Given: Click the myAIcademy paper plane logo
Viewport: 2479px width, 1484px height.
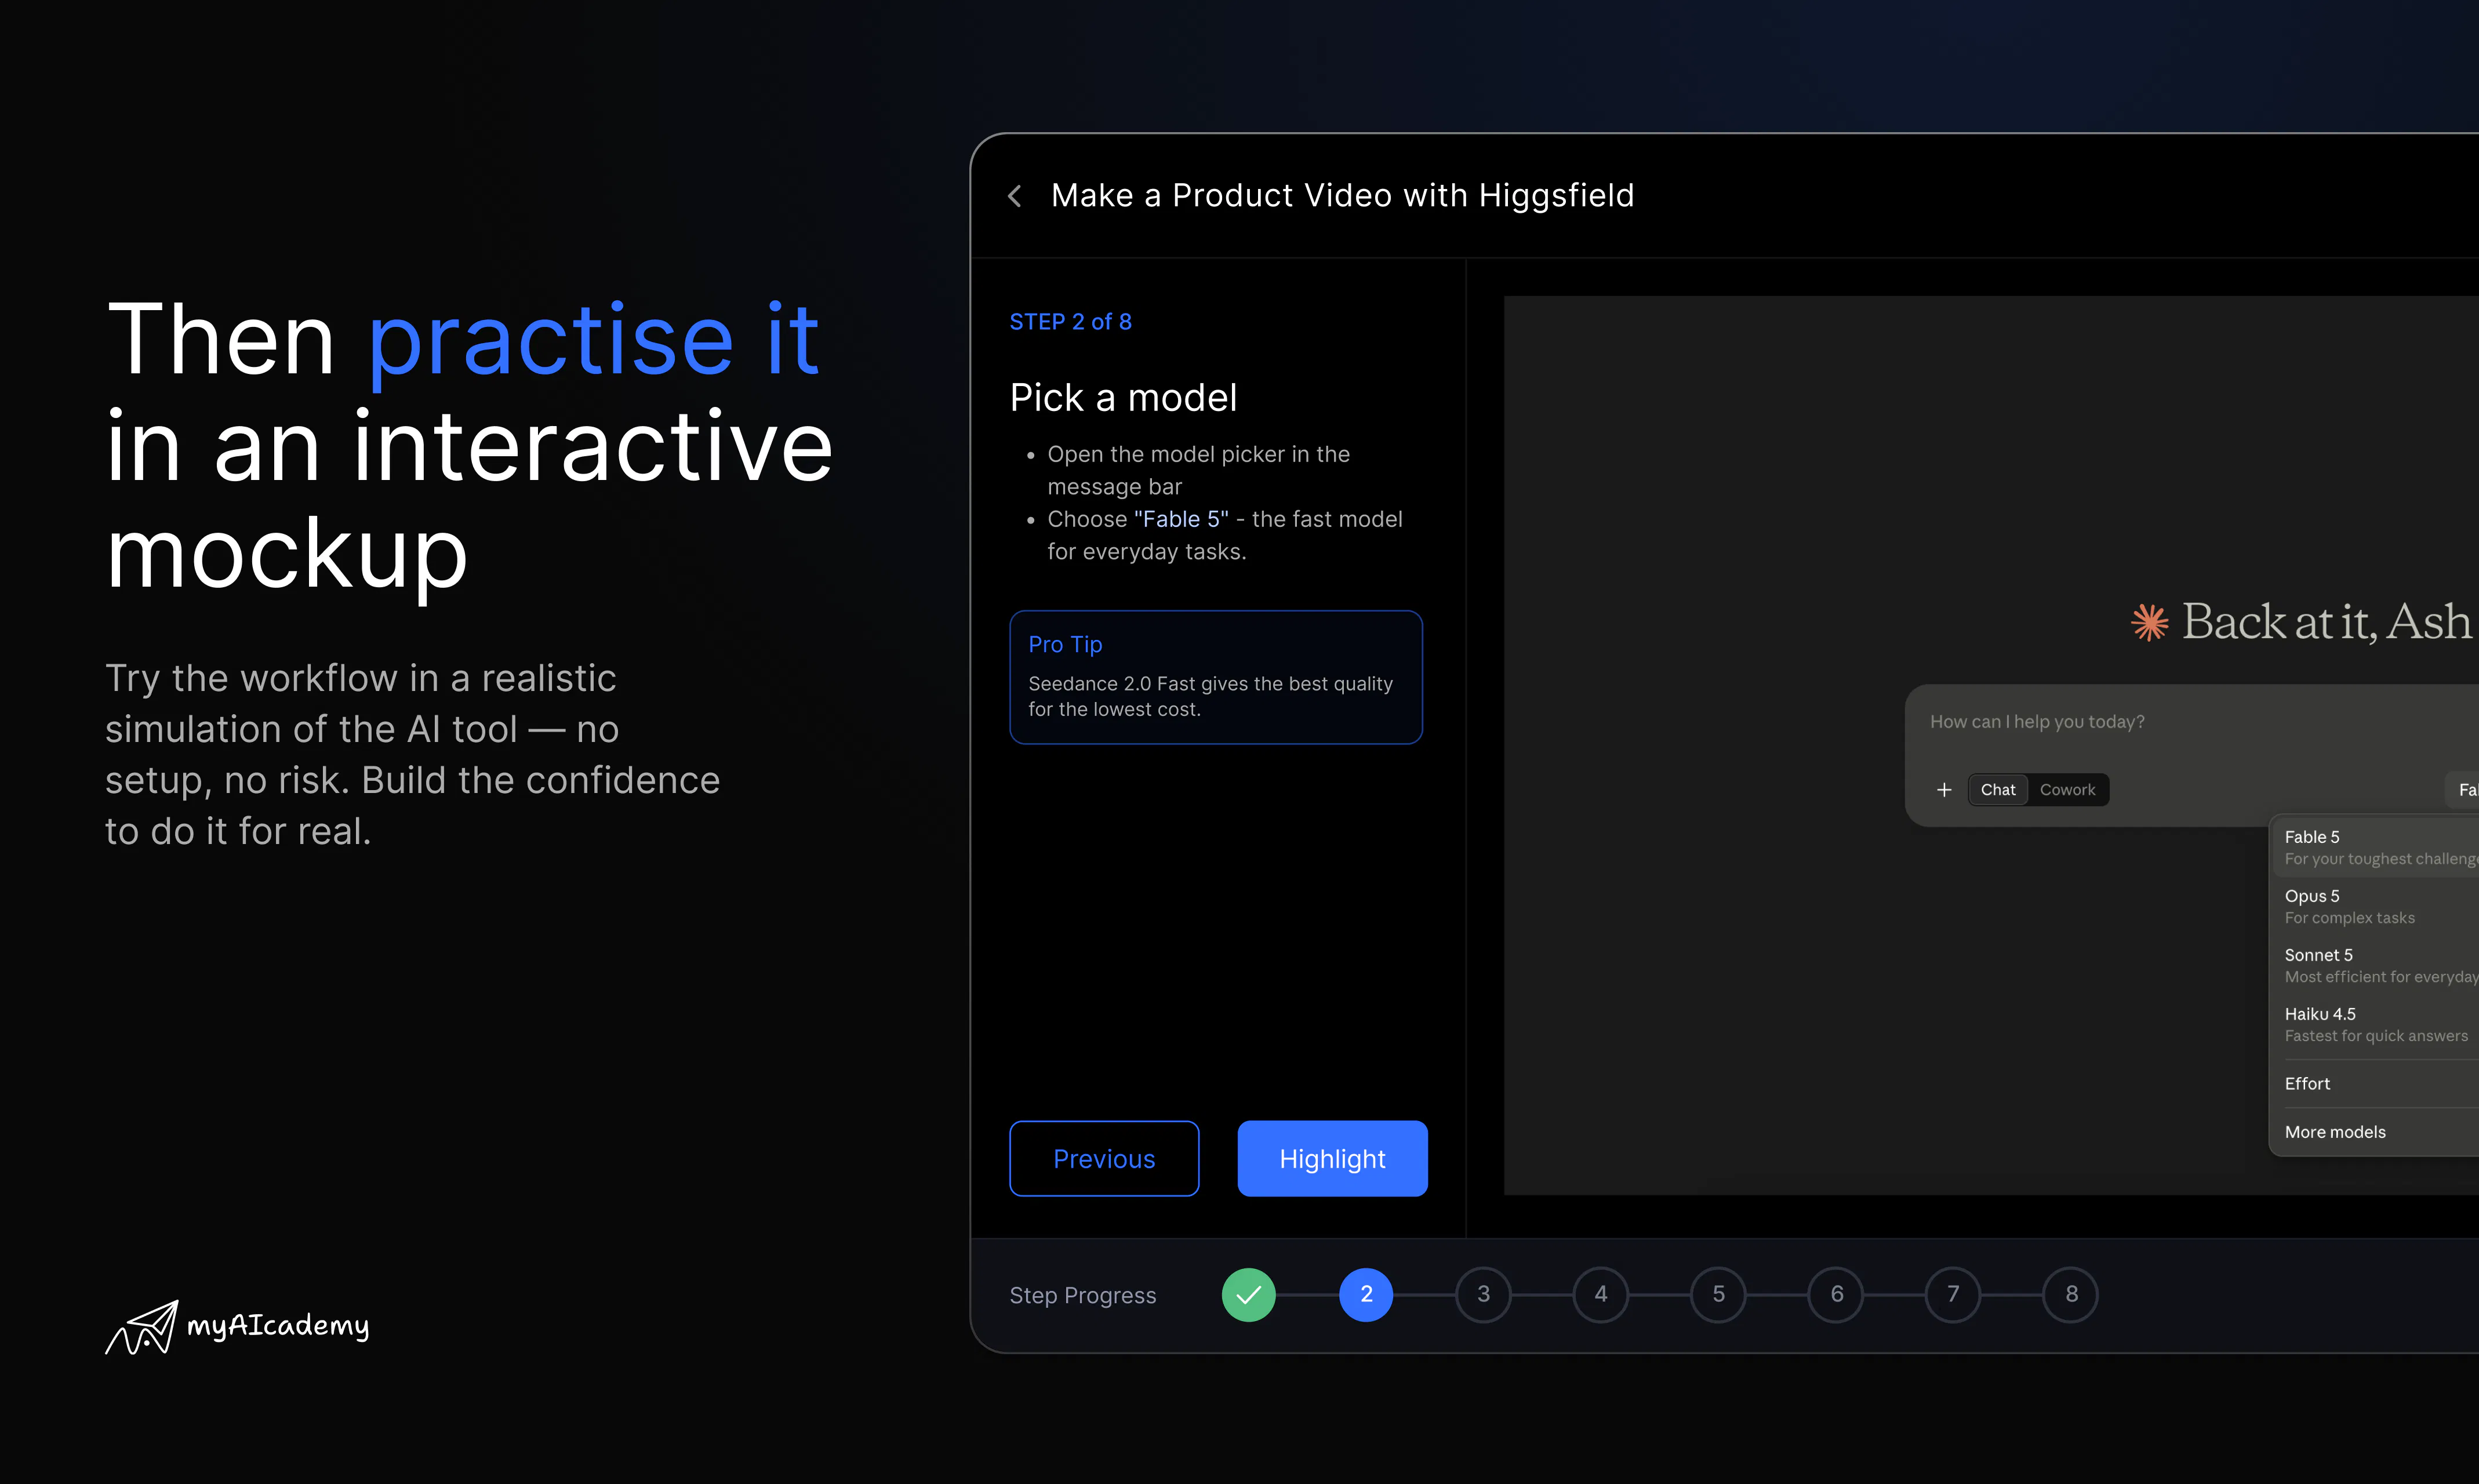Looking at the screenshot, I should pos(142,1327).
